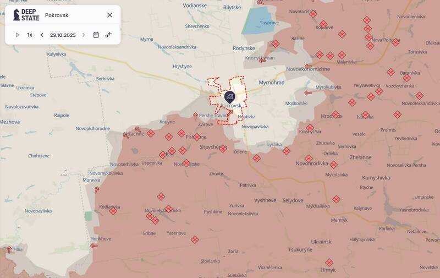
Task: Click the Rodynske town label
Action: pos(244,48)
